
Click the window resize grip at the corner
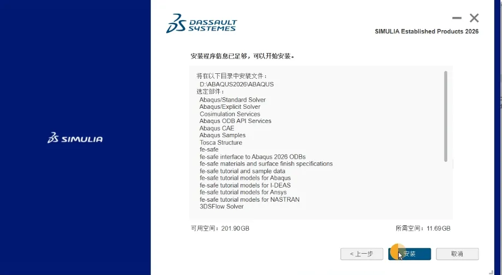coord(491,272)
